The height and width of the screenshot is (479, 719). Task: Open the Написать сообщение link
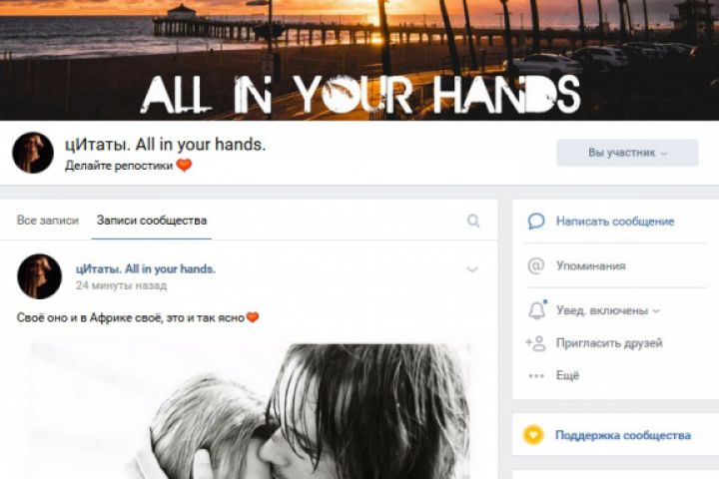click(x=615, y=222)
